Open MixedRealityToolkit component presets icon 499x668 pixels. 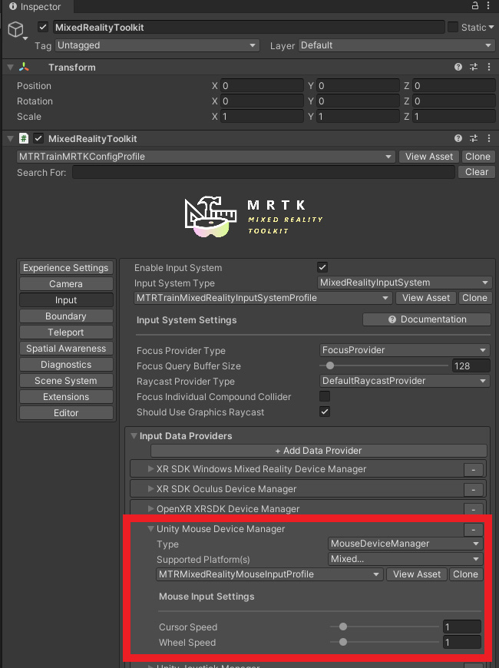pyautogui.click(x=474, y=138)
